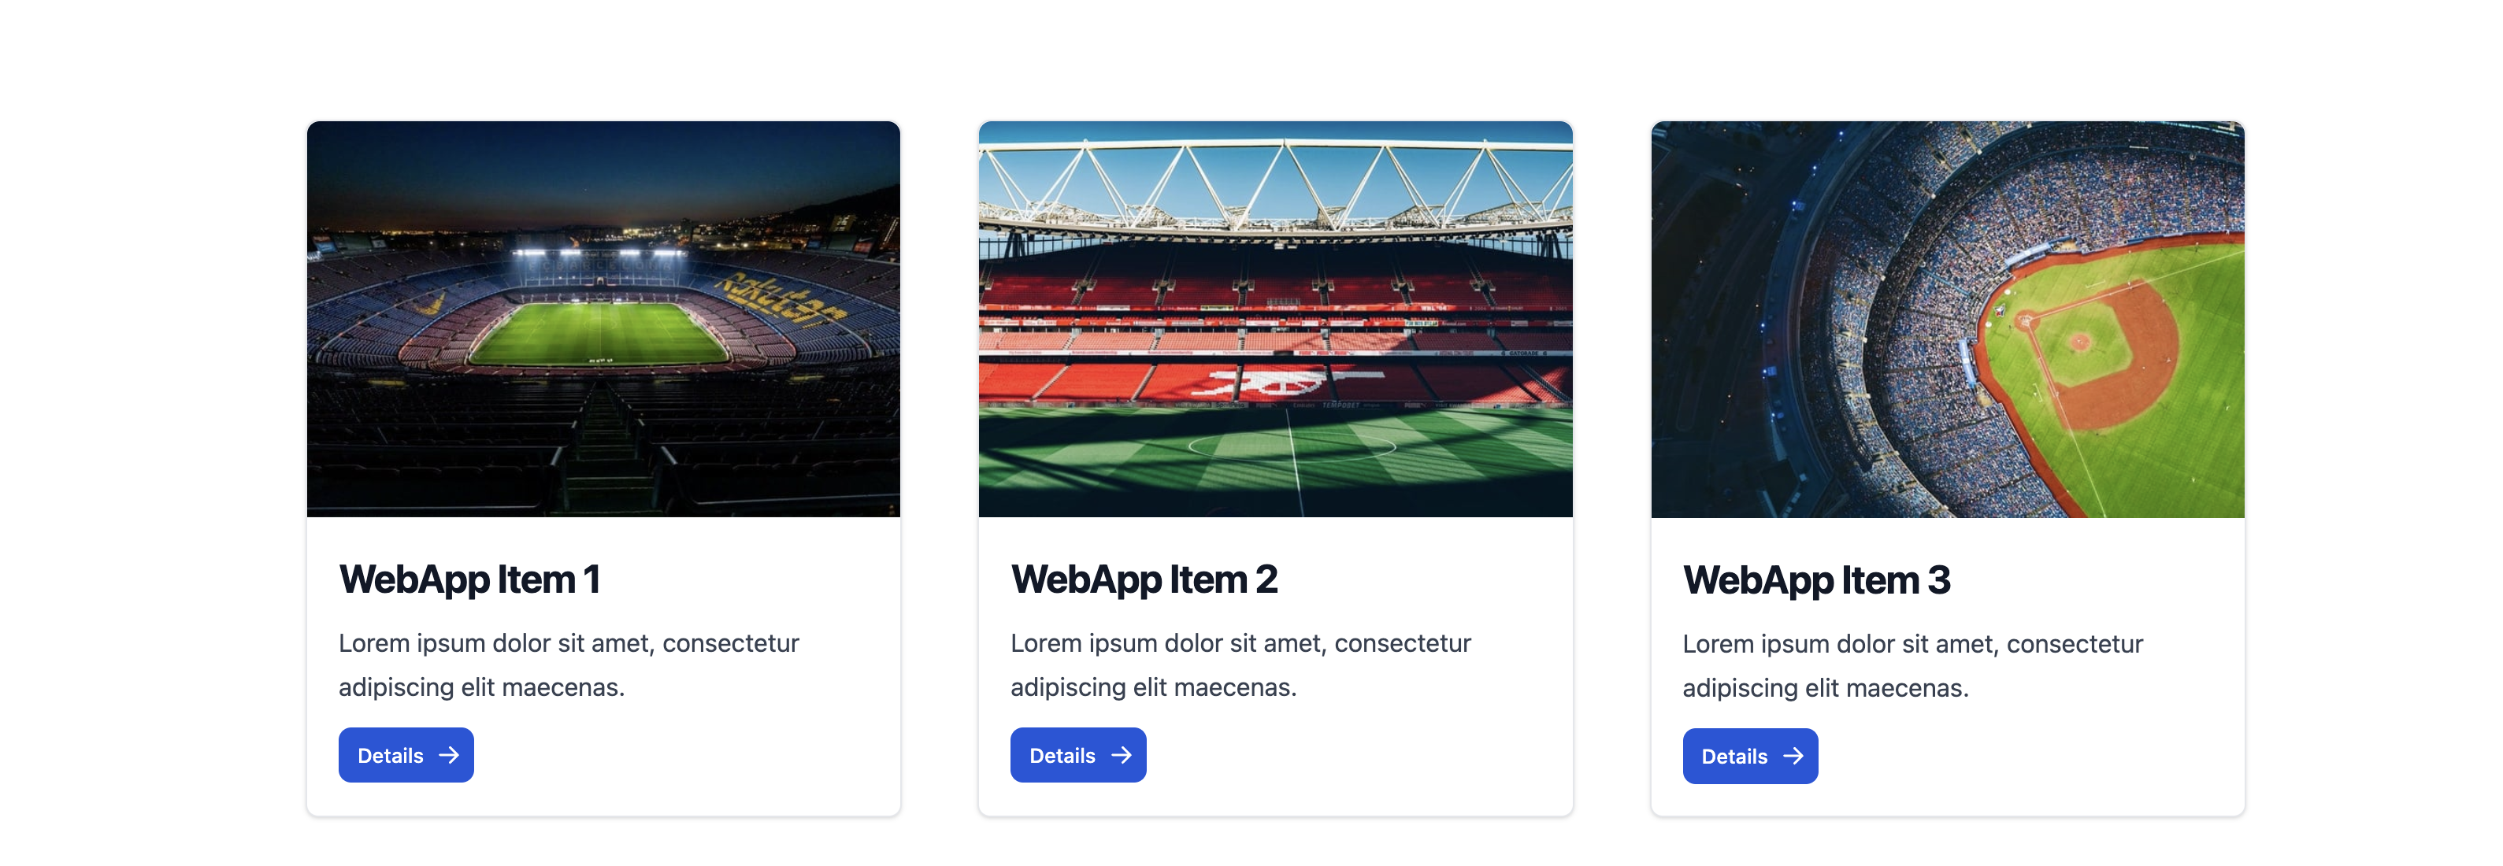Click the Lorem ipsum description under Item 1
Screen dimensions: 2503x866
[569, 665]
